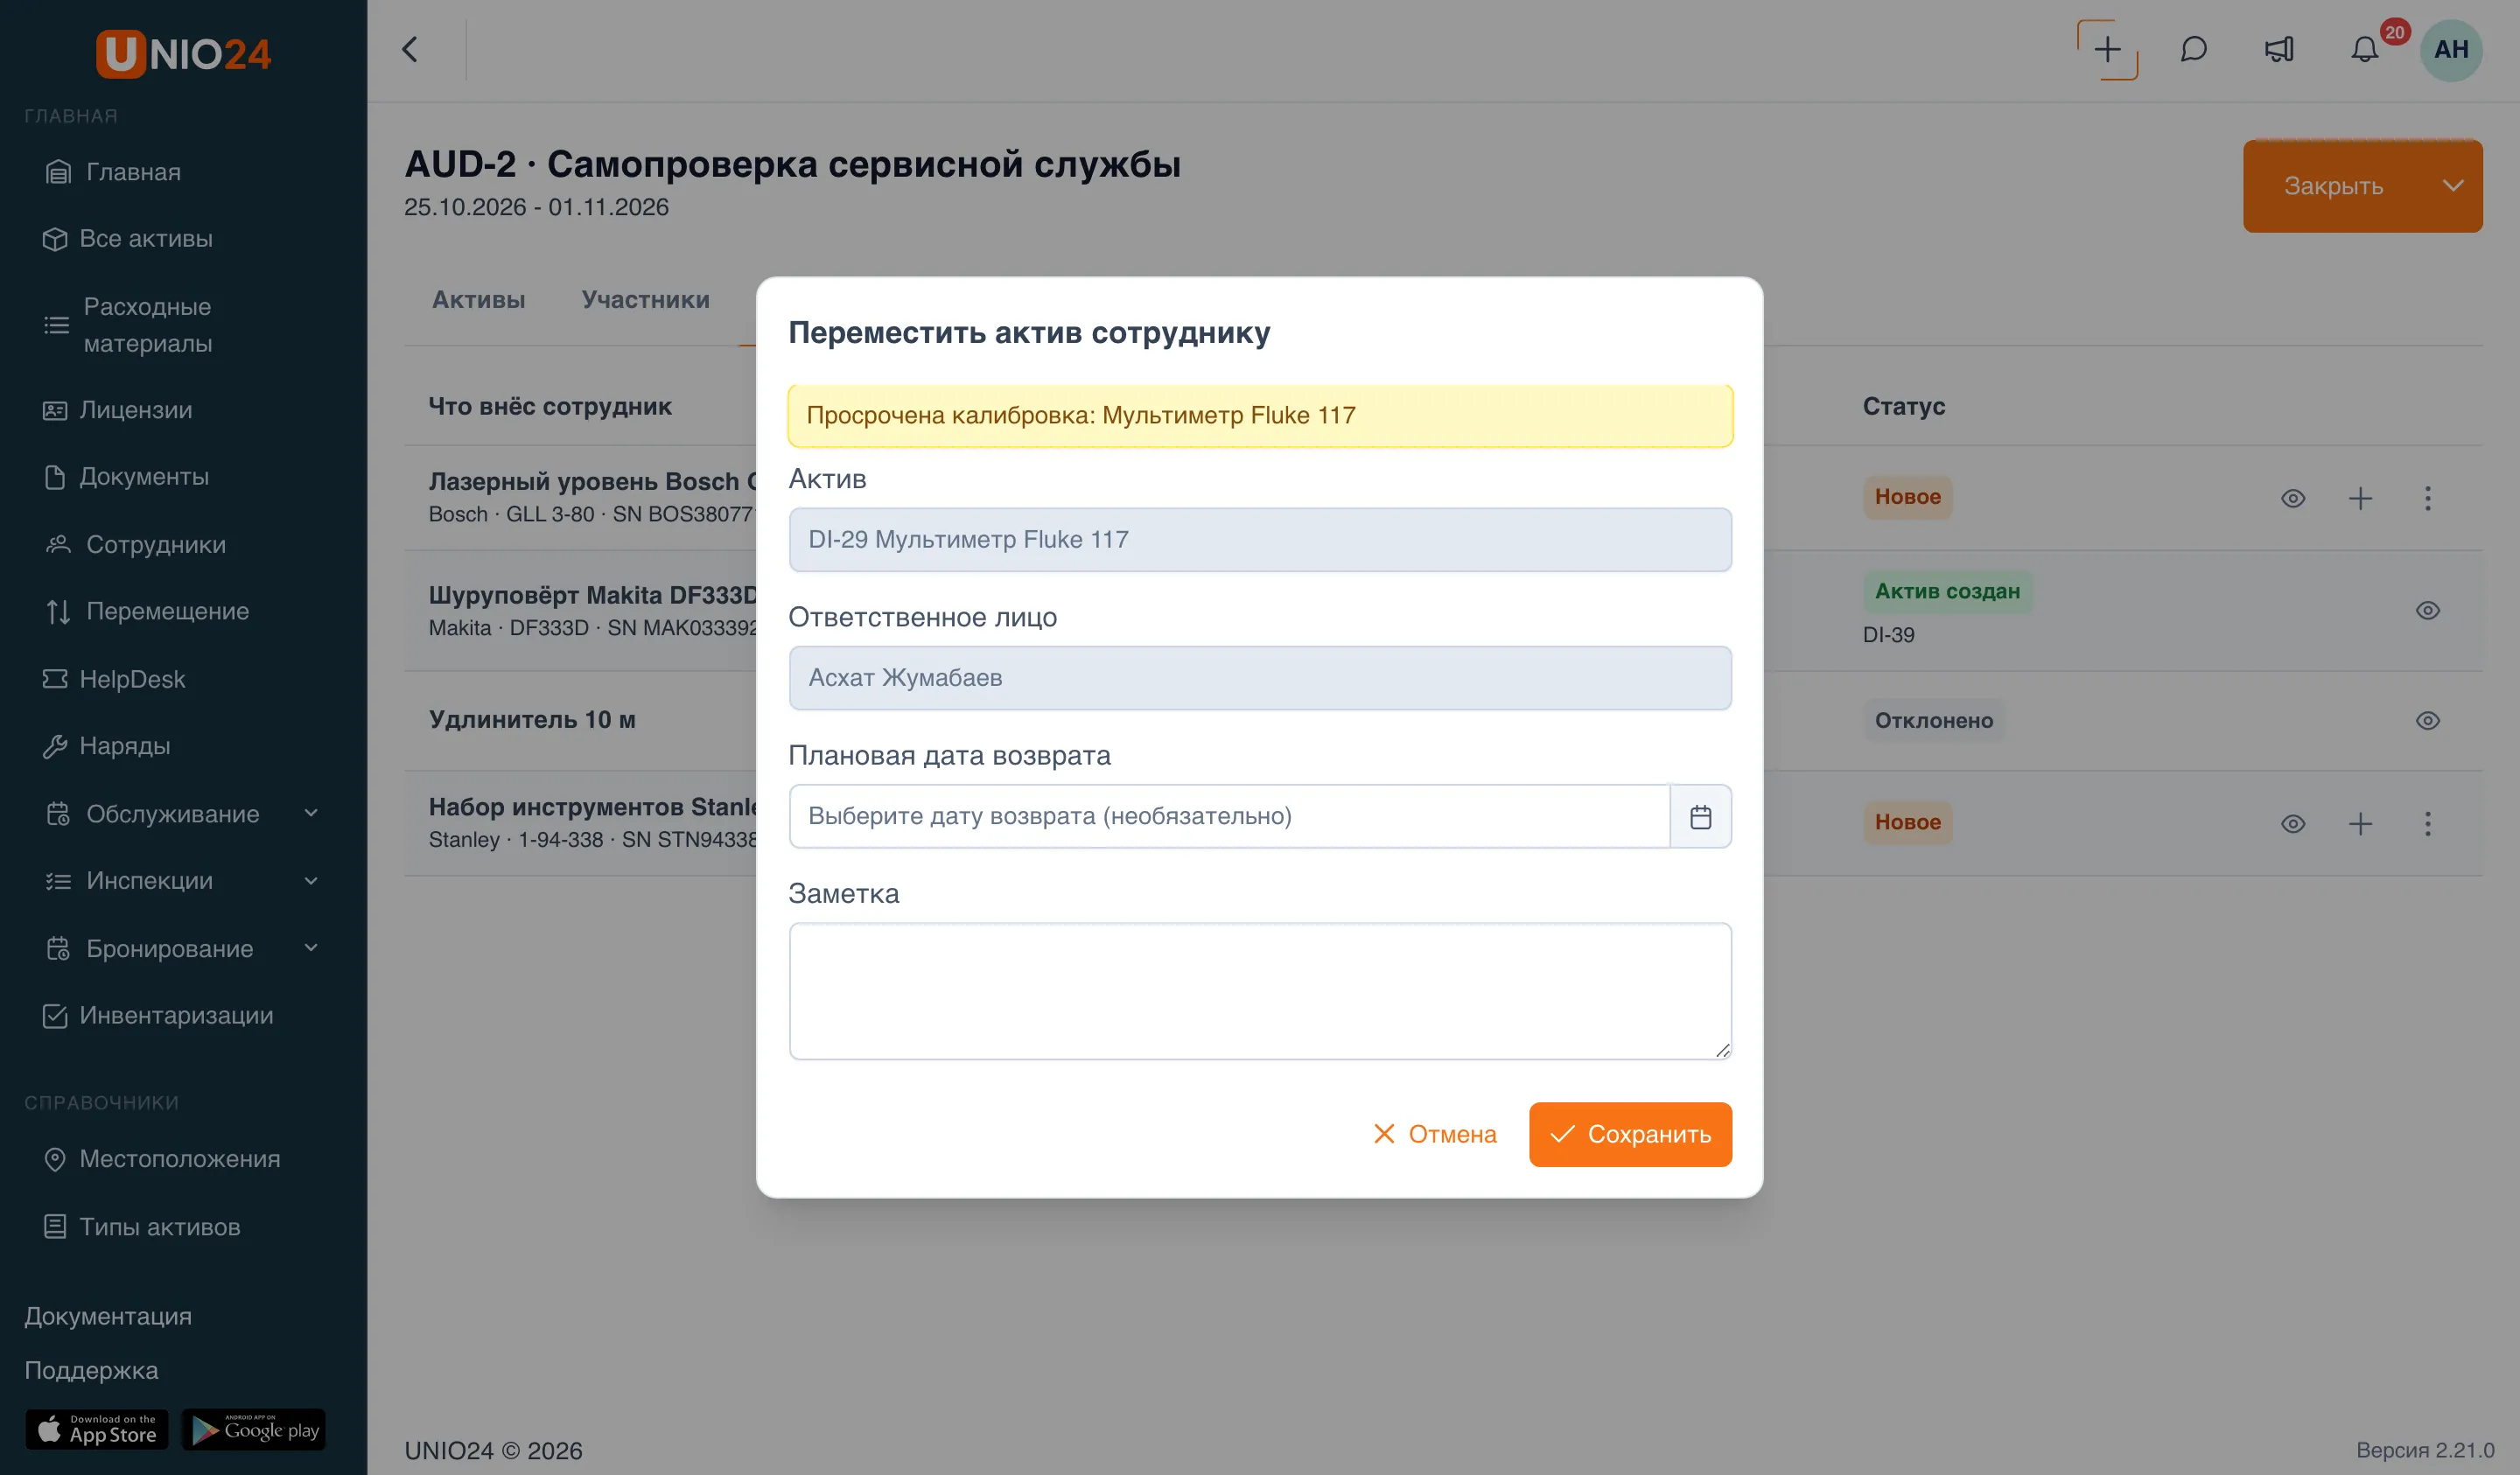This screenshot has height=1475, width=2520.
Task: Click the Сохранить button in dialog
Action: [x=1630, y=1134]
